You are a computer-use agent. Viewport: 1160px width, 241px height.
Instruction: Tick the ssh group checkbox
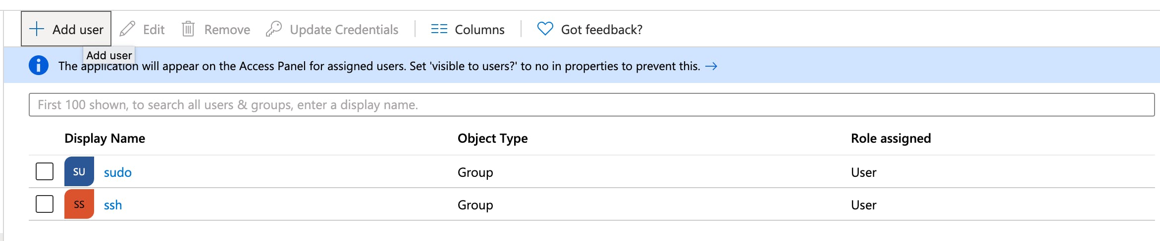(45, 204)
